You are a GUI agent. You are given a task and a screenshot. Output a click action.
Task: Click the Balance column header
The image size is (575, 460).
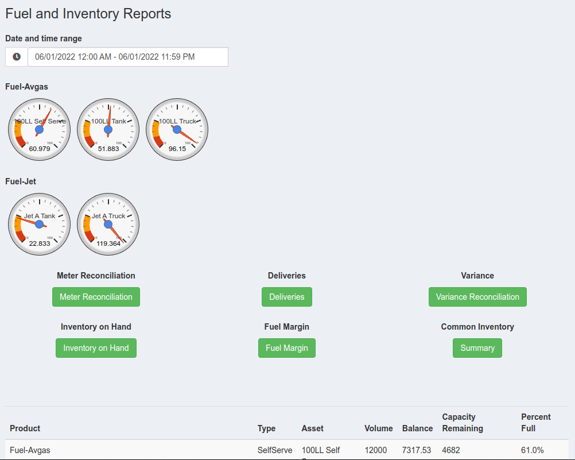click(x=417, y=428)
